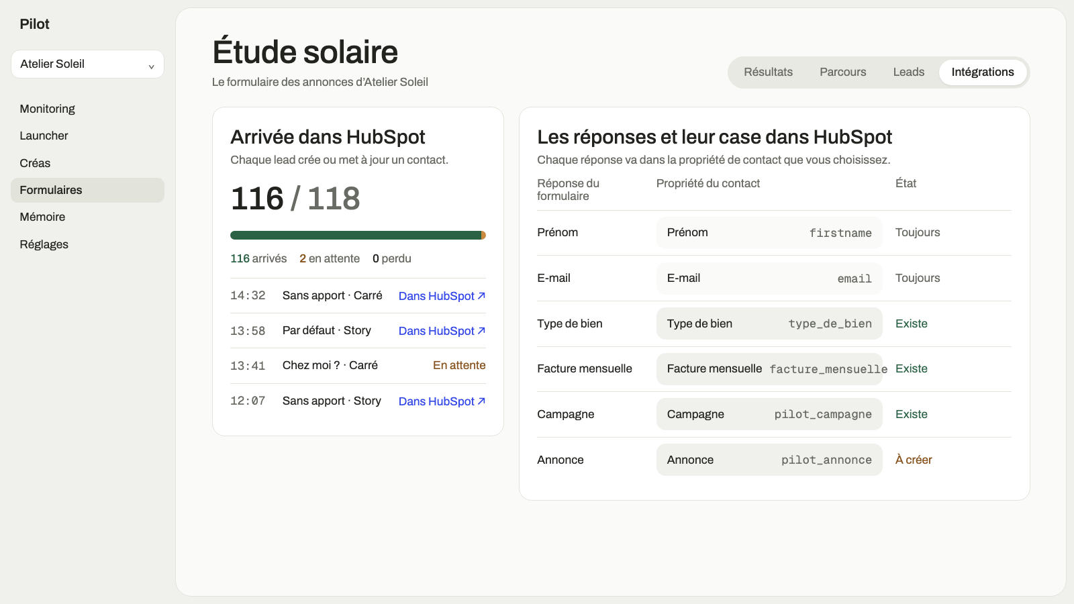Open Dans HubSpot link for 14:32 lead

(x=442, y=296)
